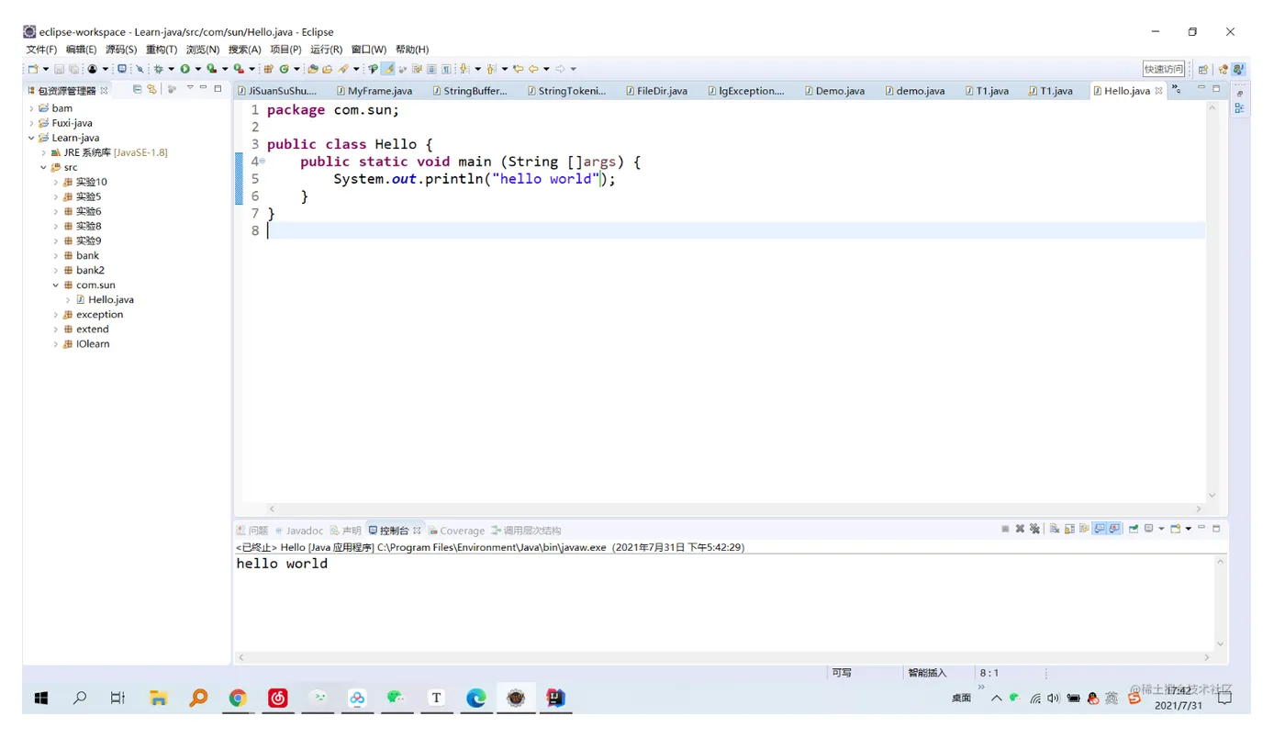The height and width of the screenshot is (749, 1285).
Task: Open dropdown arrow next to Run button
Action: 197,69
